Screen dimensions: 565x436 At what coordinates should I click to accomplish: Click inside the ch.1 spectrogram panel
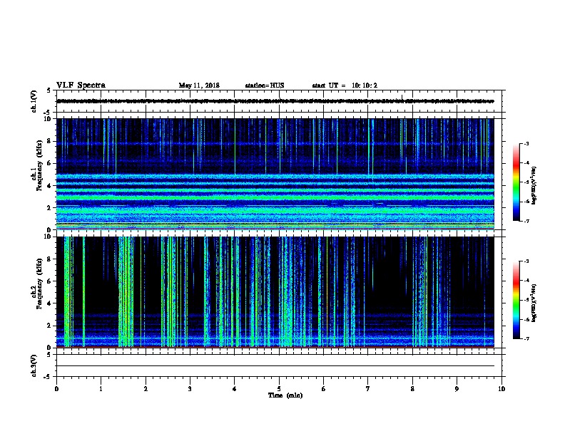coord(275,174)
